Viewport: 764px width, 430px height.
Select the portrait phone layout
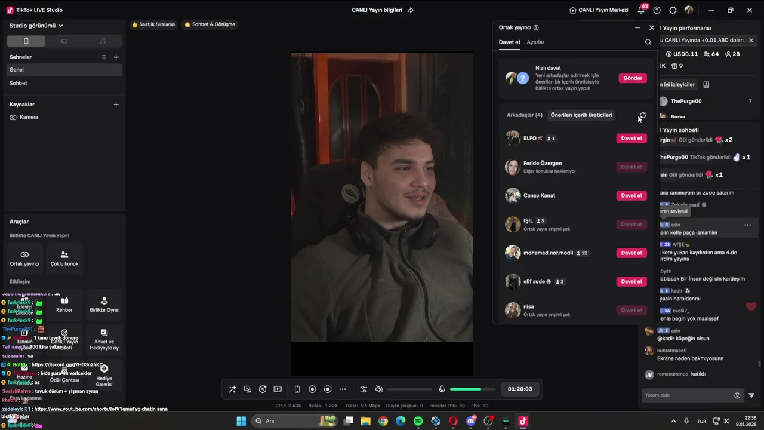pyautogui.click(x=26, y=41)
